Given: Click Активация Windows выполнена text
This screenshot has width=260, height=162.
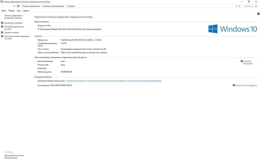Looking at the screenshot, I should 51,81.
